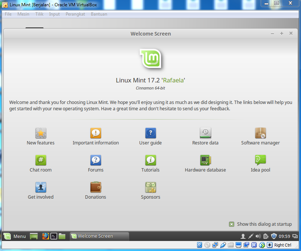The width and height of the screenshot is (301, 251).
Task: Launch Firefox from the Mint panel
Action: point(46,236)
